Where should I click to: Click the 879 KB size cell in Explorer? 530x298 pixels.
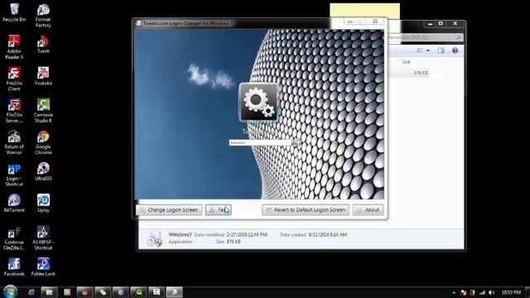pos(421,73)
